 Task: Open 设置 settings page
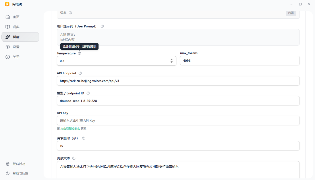coord(16,47)
